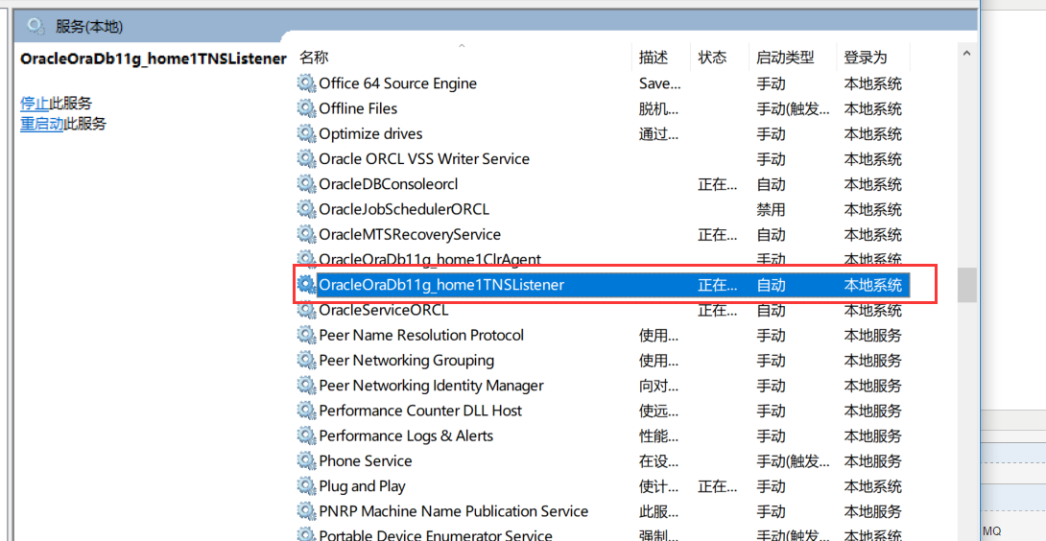
Task: Select the OracleJobSchedulerORCL service name
Action: pyautogui.click(x=404, y=209)
